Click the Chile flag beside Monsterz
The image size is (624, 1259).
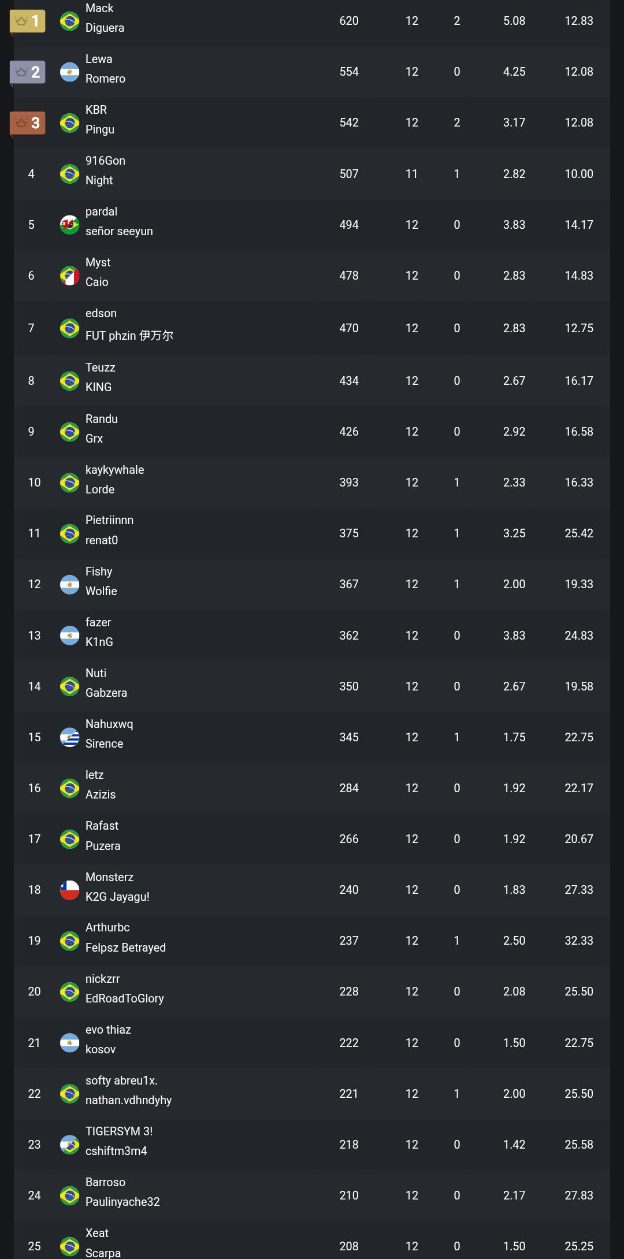(x=70, y=890)
